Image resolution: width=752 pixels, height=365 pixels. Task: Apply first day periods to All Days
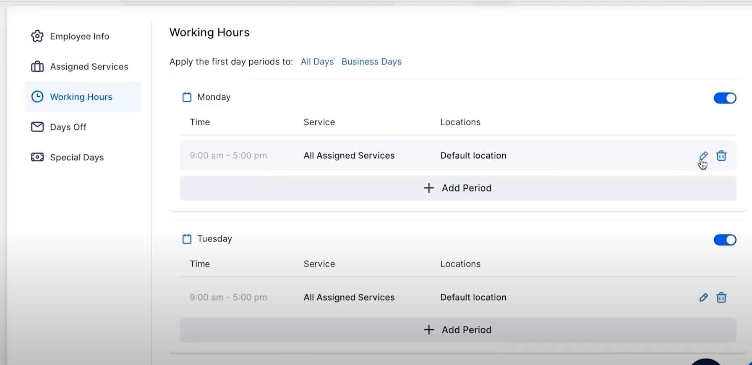317,62
